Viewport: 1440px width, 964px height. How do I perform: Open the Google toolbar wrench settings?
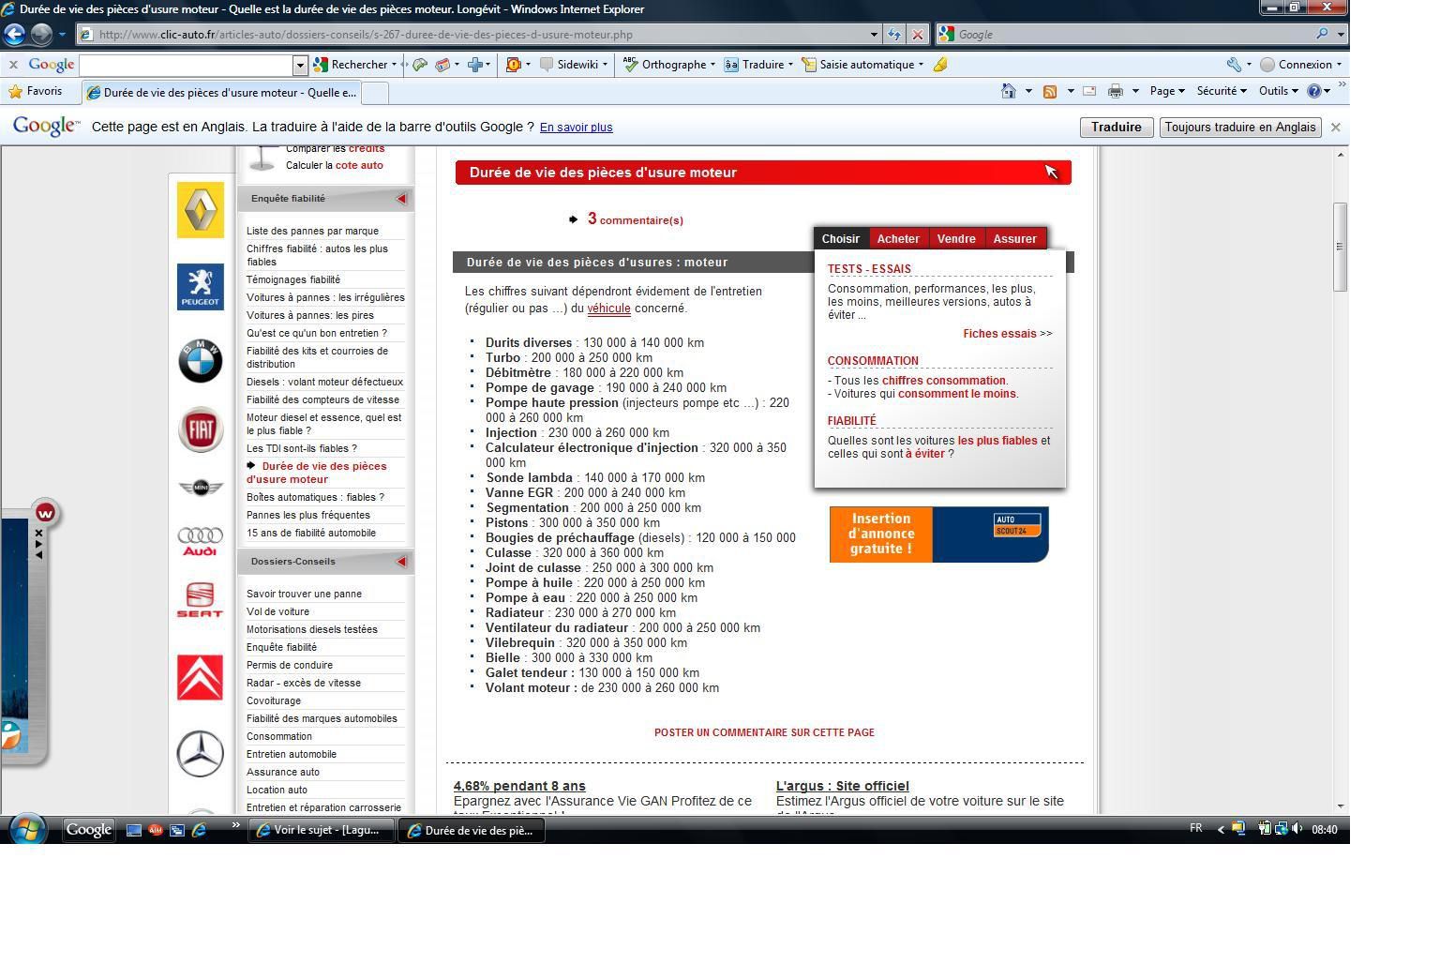[x=1234, y=65]
